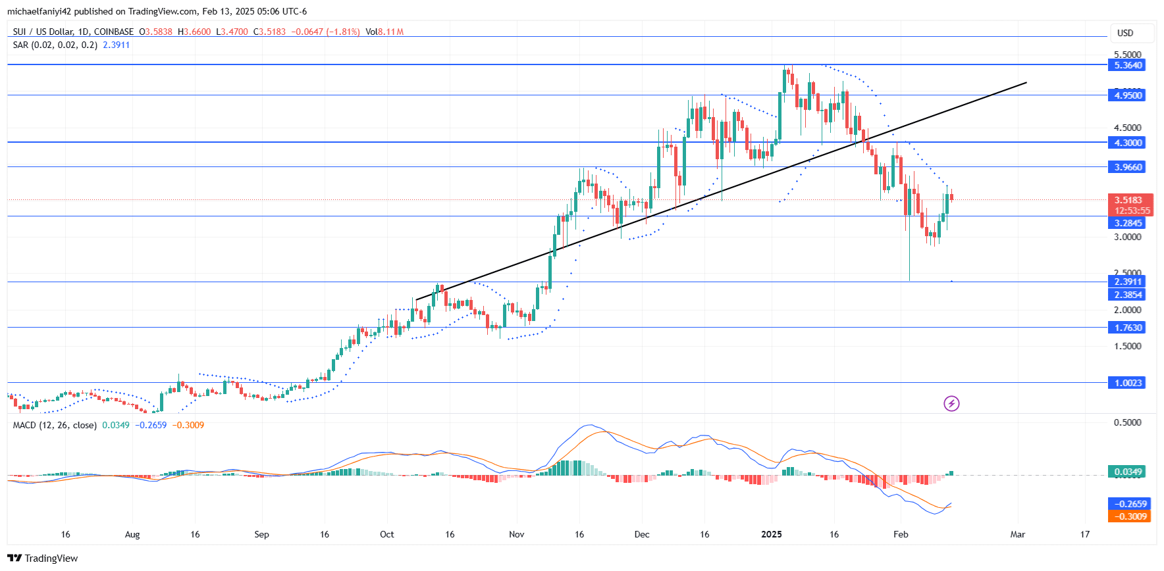Click the TradingView logo at bottom left
Image resolution: width=1164 pixels, height=571 pixels.
point(43,558)
